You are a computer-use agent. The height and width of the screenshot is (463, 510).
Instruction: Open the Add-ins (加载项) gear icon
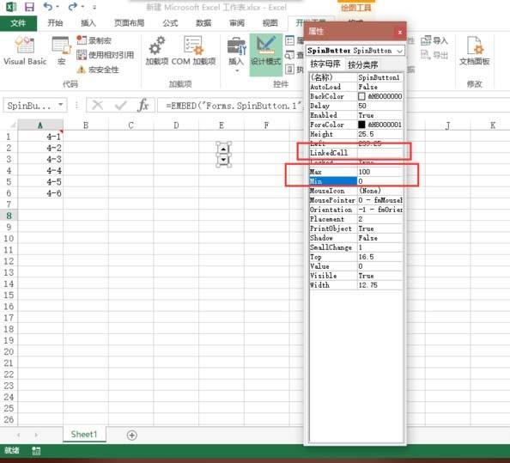tap(157, 51)
